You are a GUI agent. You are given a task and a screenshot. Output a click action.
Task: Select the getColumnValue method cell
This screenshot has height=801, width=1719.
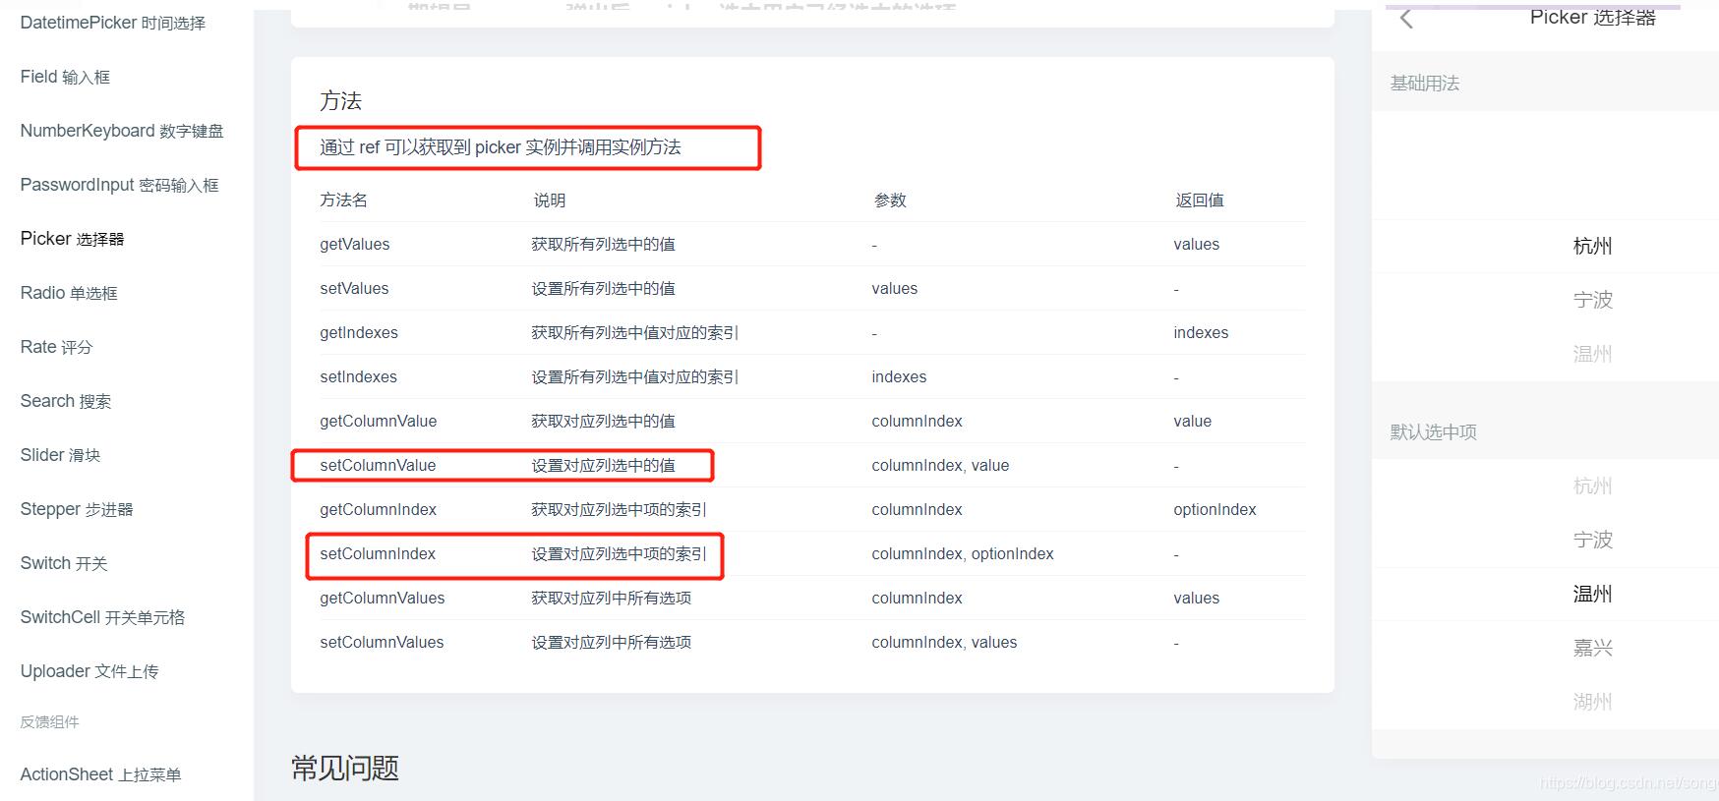(x=378, y=422)
